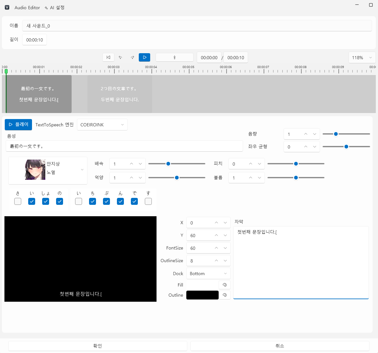Open the Outline color palette picker icon
The width and height of the screenshot is (378, 353).
[225, 295]
